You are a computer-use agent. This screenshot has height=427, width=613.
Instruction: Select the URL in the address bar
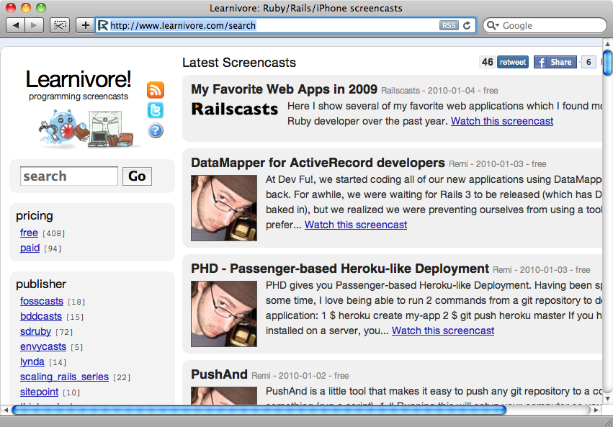point(183,25)
